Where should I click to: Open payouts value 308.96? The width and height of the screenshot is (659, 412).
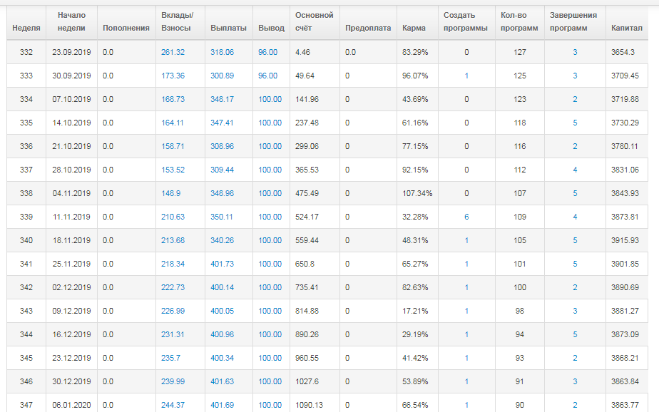coord(222,146)
